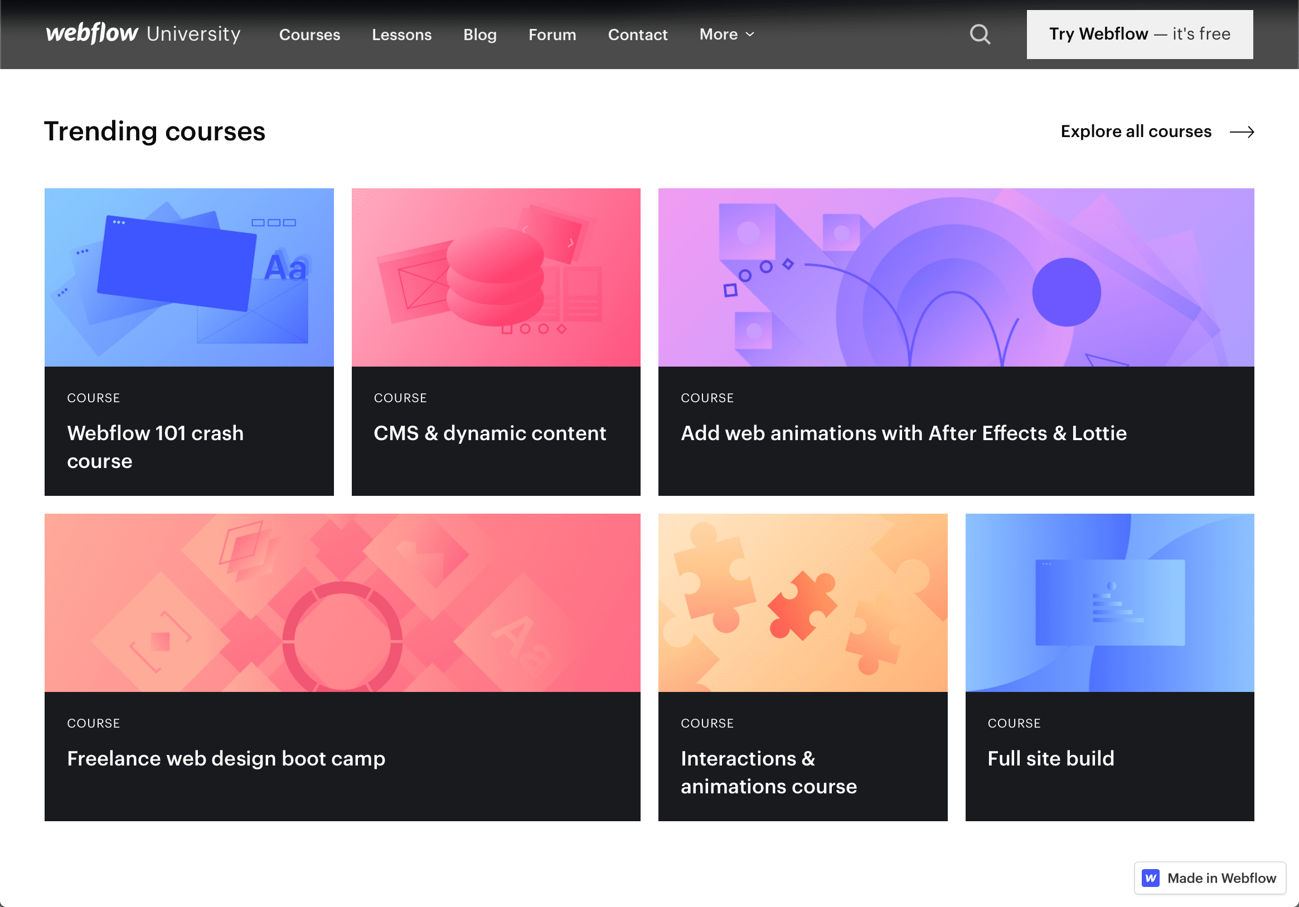Click the Made in Webflow badge
This screenshot has height=907, width=1299.
1210,877
